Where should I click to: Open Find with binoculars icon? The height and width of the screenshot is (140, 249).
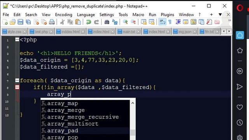point(107,22)
